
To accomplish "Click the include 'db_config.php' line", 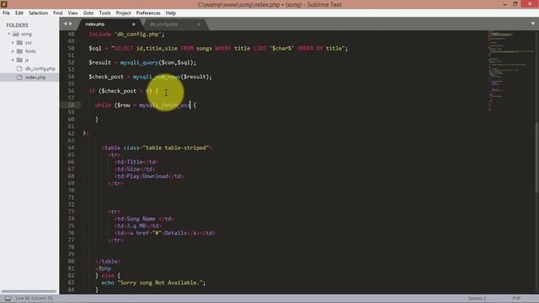I will 127,35.
